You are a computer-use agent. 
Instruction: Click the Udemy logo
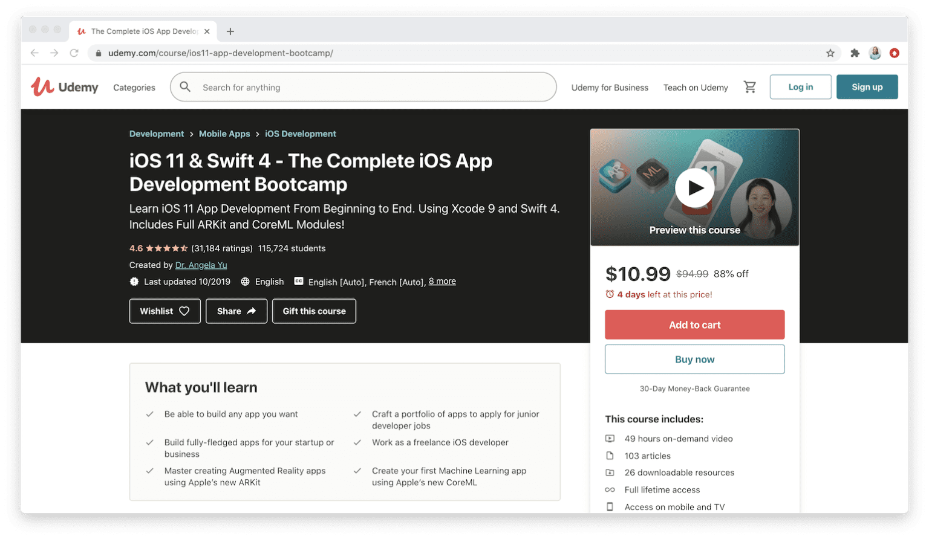(64, 86)
